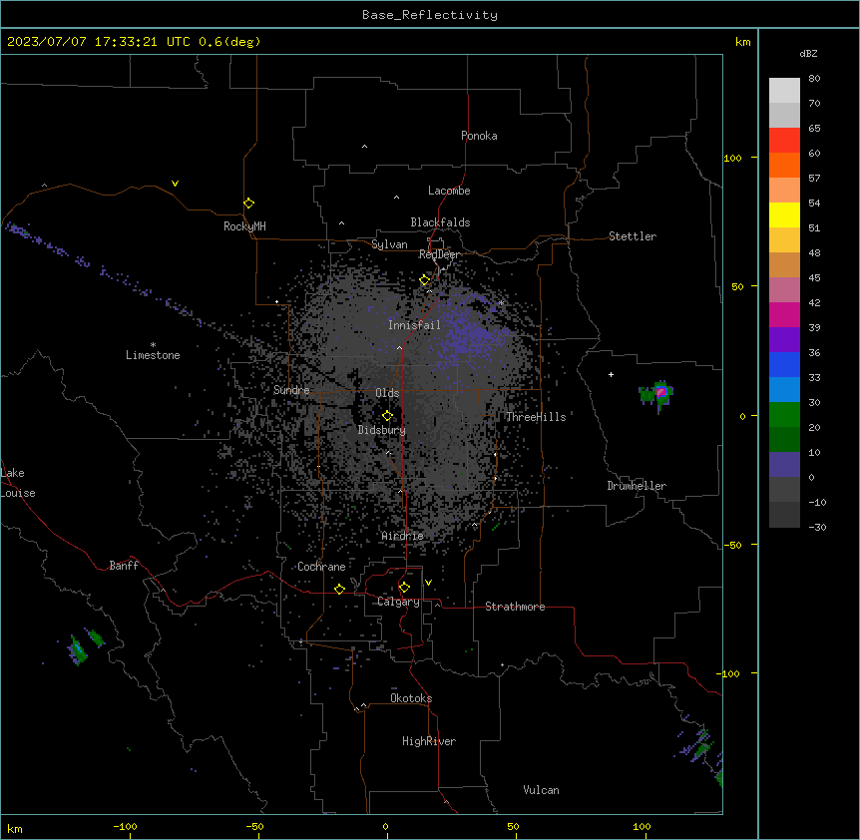The height and width of the screenshot is (840, 860).
Task: Click the Drumheller city label
Action: click(x=637, y=486)
